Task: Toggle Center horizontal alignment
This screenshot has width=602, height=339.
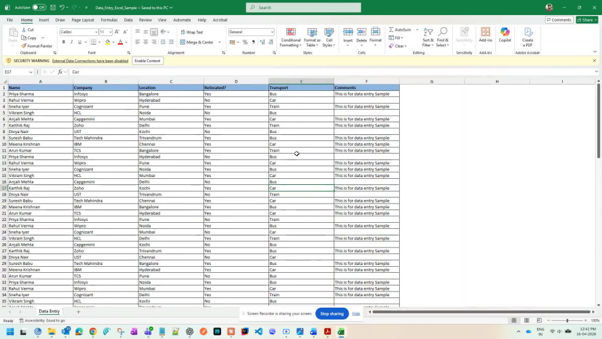Action: coord(146,42)
